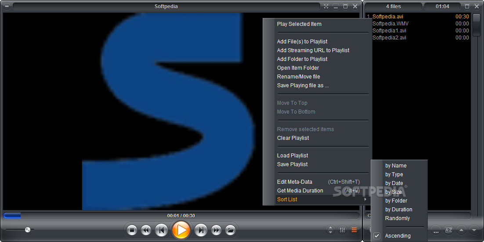Close the playlist editor window
Screen dimensions: 484x242
click(x=477, y=7)
